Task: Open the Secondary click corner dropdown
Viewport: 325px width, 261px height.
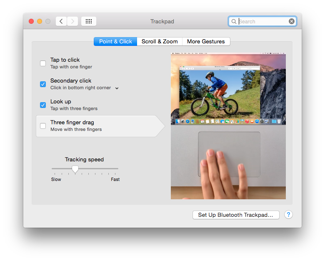Action: tap(117, 88)
